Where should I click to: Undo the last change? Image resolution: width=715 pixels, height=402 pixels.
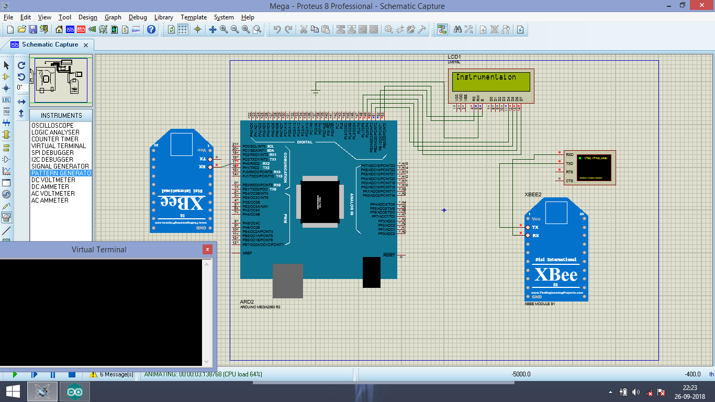click(x=277, y=29)
